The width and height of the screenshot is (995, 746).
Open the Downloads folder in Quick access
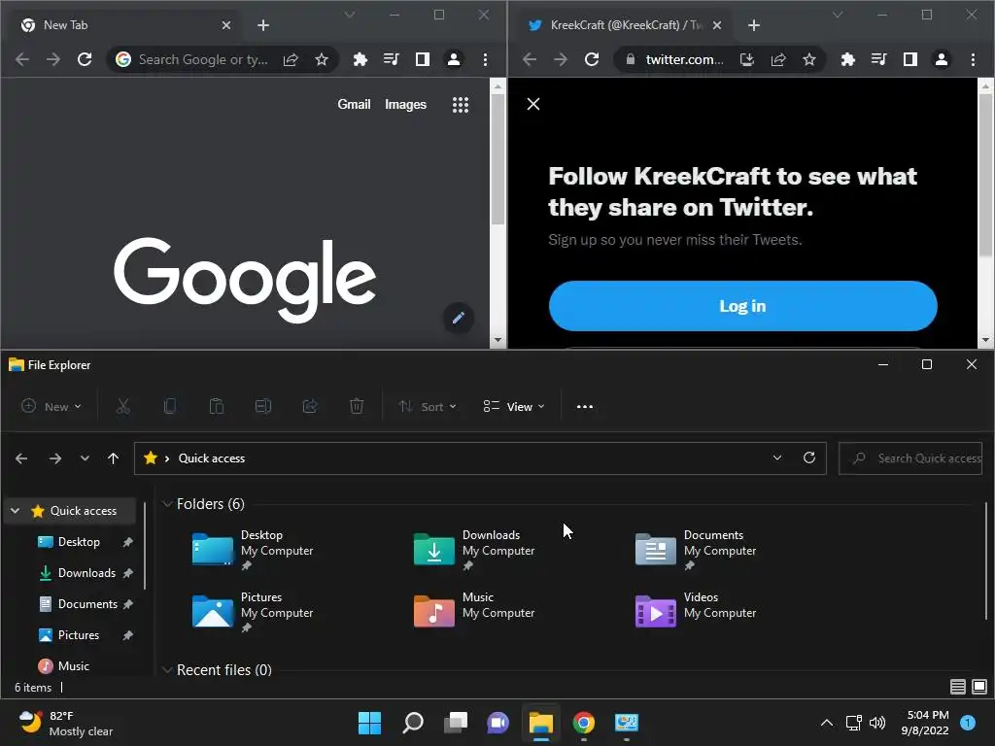[x=474, y=550]
